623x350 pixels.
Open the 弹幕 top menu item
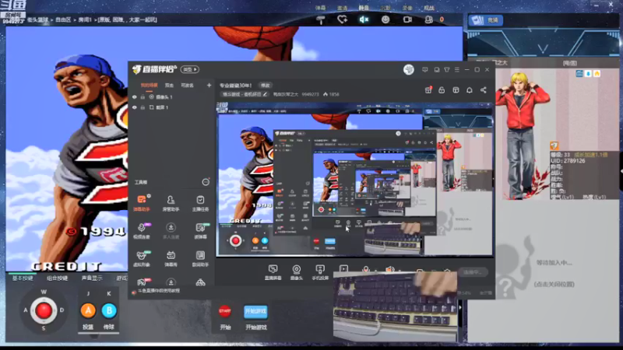coord(321,8)
